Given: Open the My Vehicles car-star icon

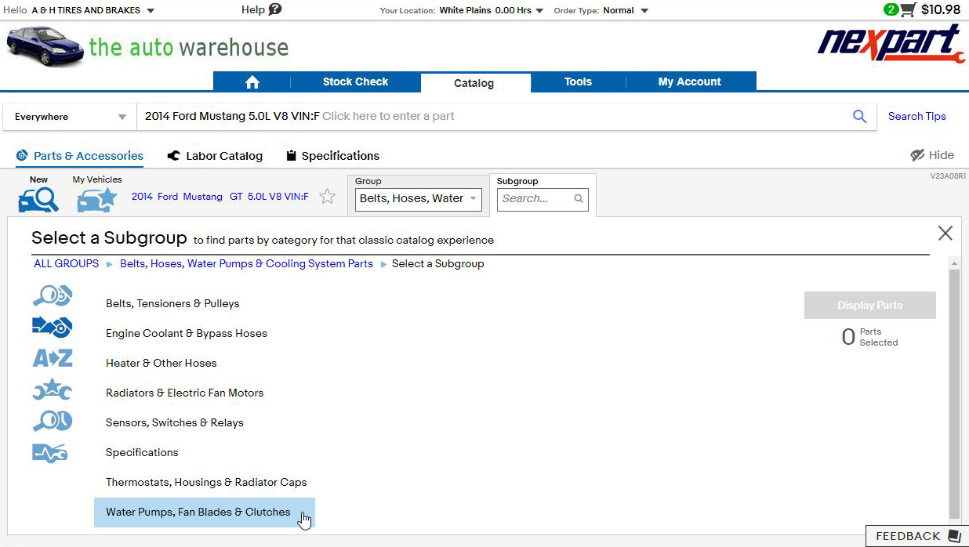Looking at the screenshot, I should (x=97, y=200).
